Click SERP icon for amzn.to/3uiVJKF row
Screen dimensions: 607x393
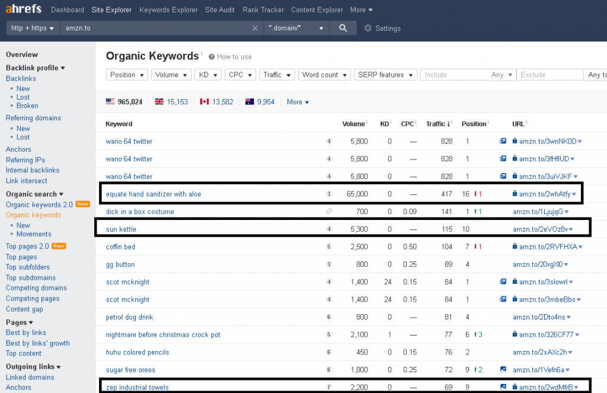(503, 176)
